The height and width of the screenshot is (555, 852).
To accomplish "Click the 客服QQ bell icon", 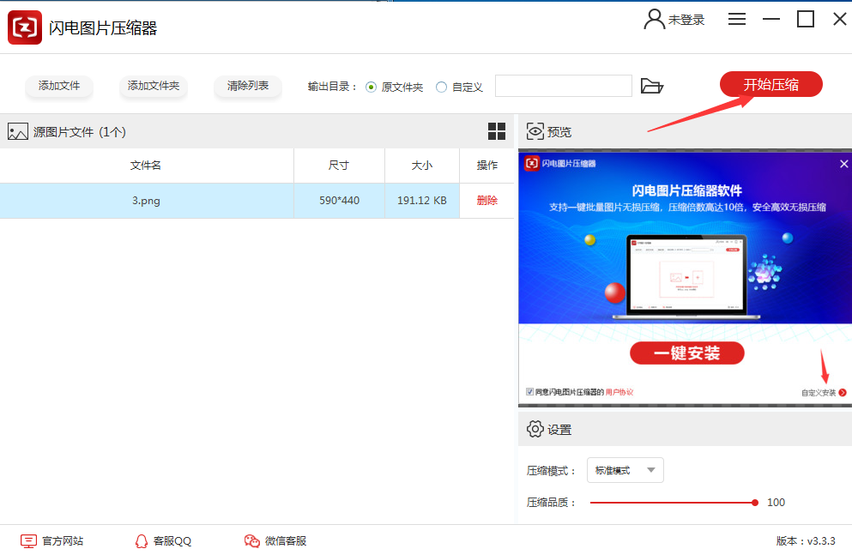I will [x=141, y=540].
